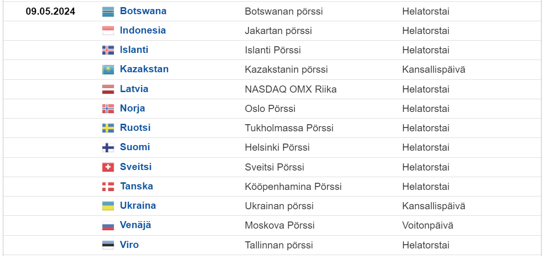
Task: Click the Botswana flag icon
Action: 108,12
